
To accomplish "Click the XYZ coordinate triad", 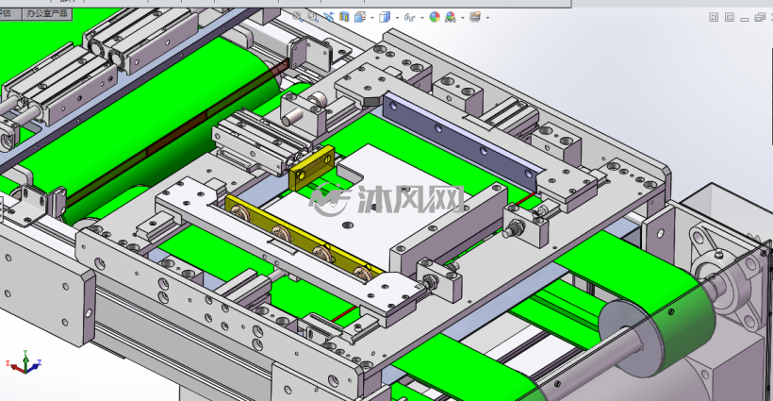I will [25, 362].
